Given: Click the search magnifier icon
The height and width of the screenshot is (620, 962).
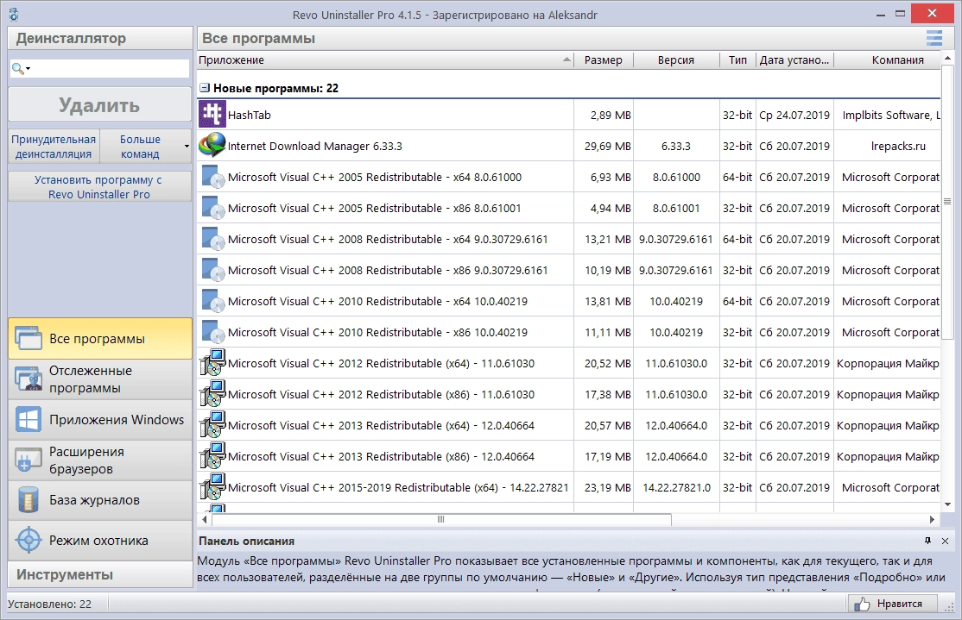Looking at the screenshot, I should coord(17,69).
